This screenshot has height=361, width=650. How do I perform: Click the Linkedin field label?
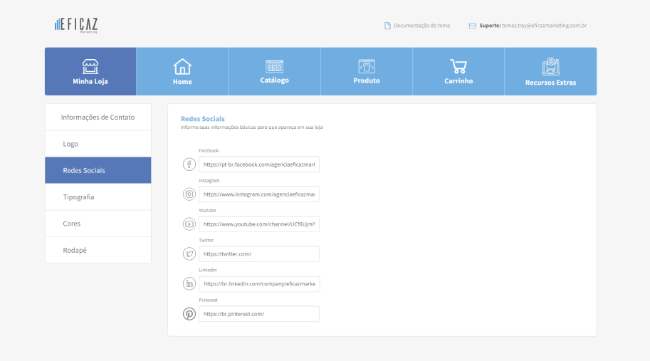208,271
